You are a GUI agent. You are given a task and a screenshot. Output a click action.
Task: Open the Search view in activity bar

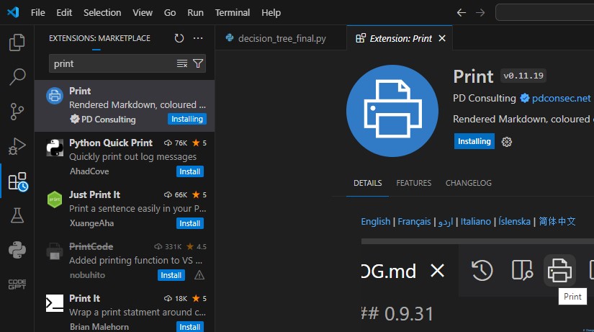click(x=17, y=77)
